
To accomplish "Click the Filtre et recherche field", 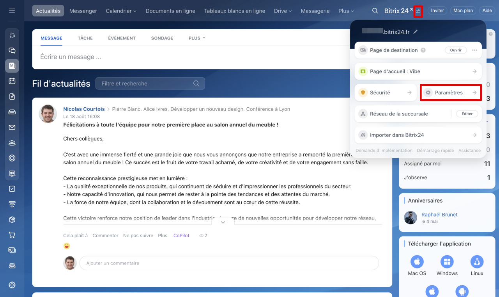I will [x=146, y=84].
